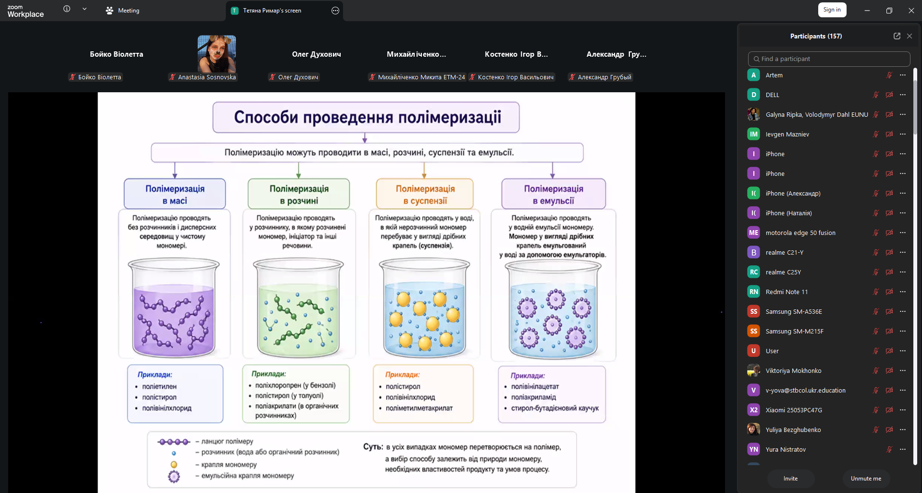Expand the Zoom Workplace dropdown arrow
The width and height of the screenshot is (922, 493).
pyautogui.click(x=85, y=9)
